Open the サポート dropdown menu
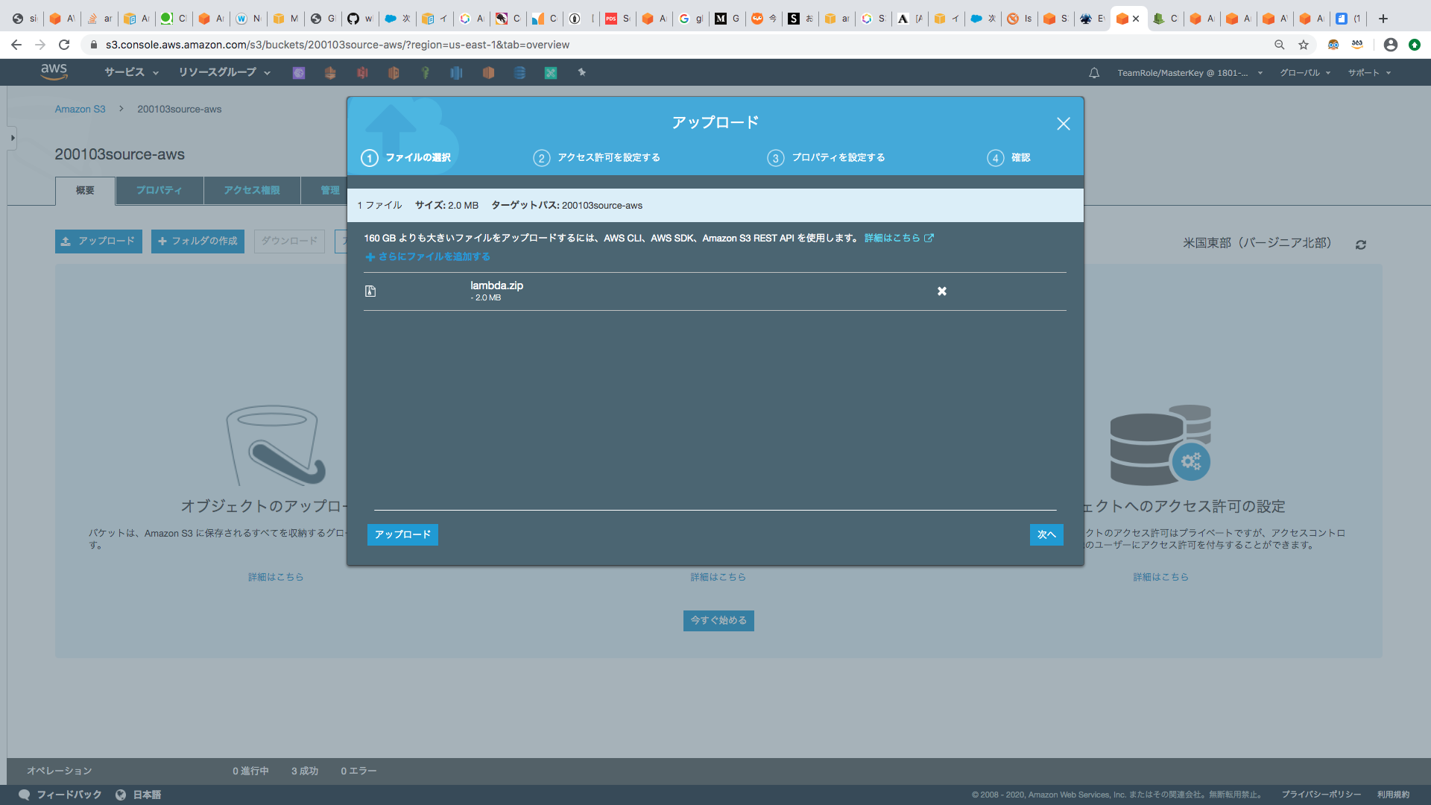This screenshot has height=805, width=1431. [x=1369, y=73]
